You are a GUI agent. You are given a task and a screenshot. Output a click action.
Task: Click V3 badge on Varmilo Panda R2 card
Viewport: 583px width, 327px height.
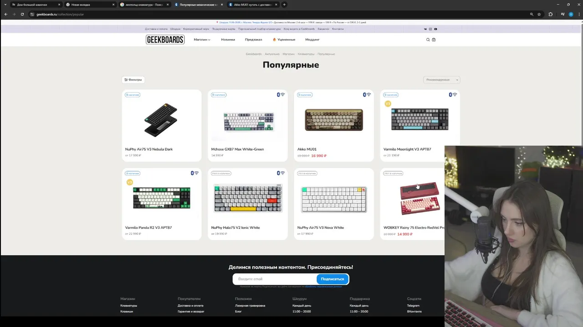(129, 182)
